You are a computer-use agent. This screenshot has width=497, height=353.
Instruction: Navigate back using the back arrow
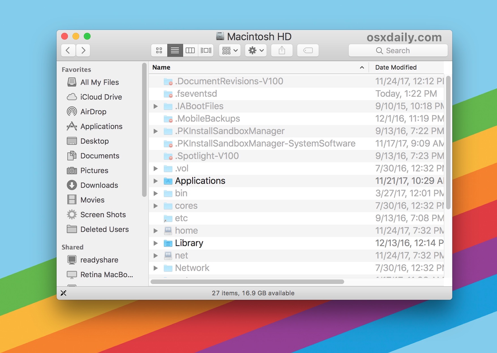click(68, 50)
